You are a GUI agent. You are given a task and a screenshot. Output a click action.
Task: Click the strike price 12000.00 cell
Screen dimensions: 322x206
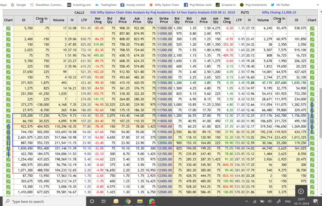164,138
